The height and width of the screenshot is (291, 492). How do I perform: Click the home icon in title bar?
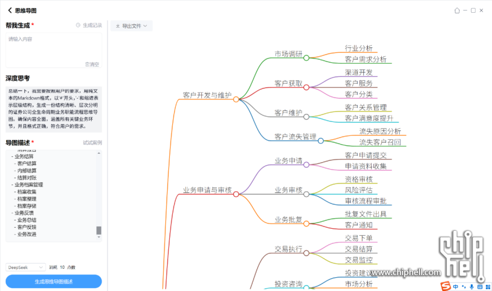[x=457, y=10]
